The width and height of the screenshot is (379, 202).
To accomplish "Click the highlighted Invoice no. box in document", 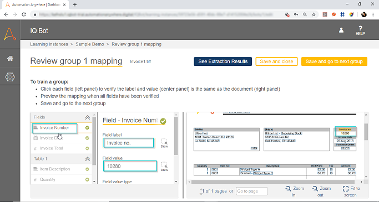I will 345,131.
